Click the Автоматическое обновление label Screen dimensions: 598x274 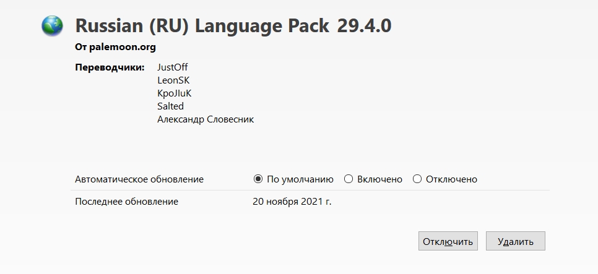(x=139, y=179)
